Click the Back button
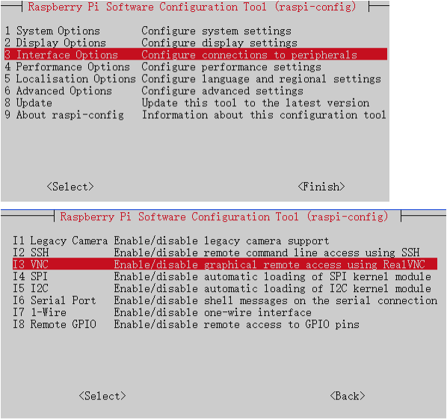 tap(348, 396)
